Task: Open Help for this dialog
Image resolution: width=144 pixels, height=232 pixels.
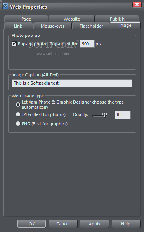Action: tap(126, 224)
